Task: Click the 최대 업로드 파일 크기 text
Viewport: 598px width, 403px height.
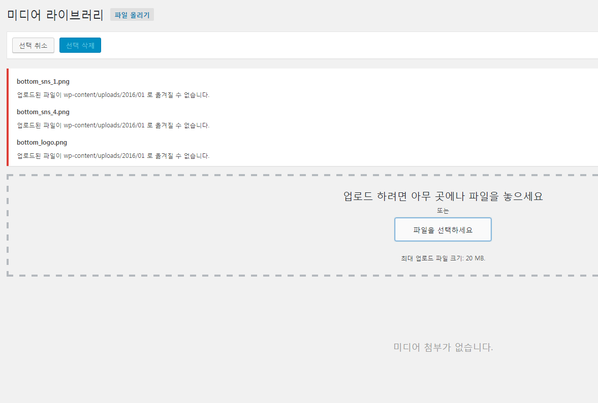Action: coord(443,258)
